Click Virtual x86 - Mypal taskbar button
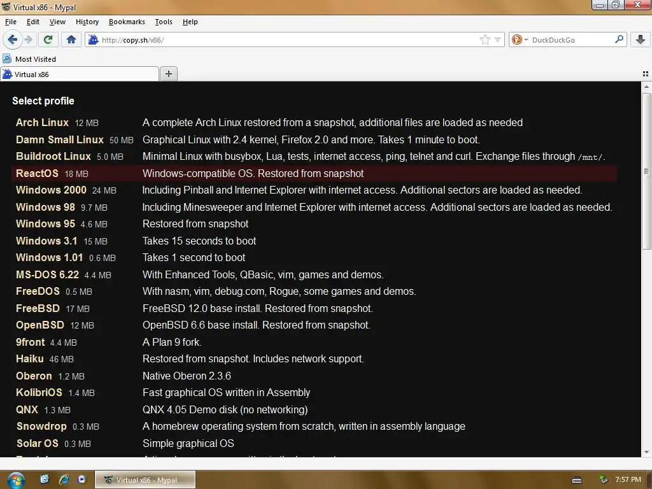 pos(145,480)
